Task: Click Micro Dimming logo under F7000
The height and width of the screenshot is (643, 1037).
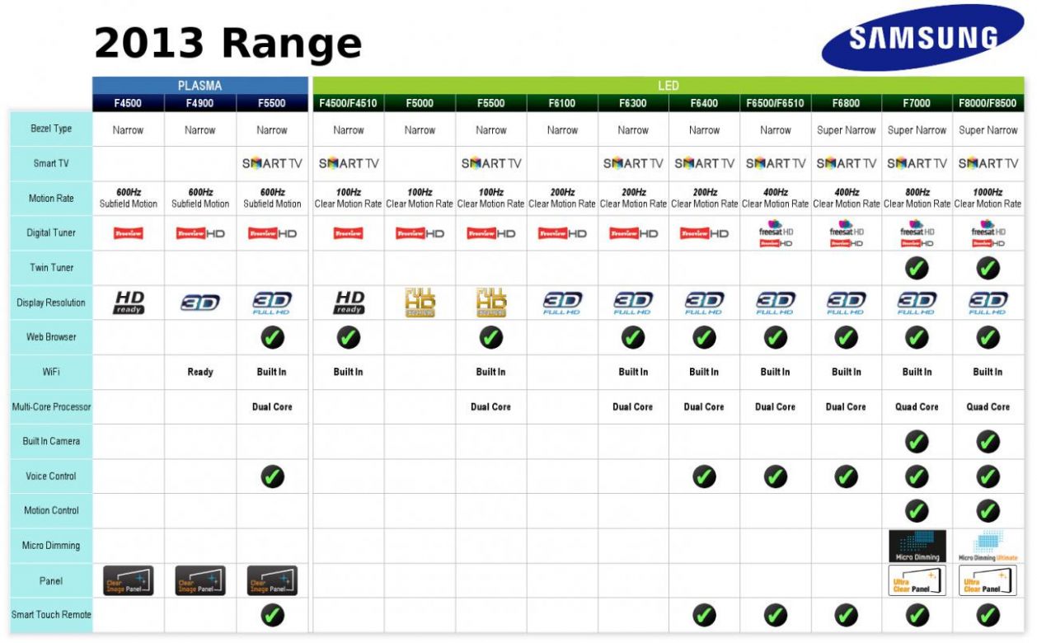Action: point(917,546)
